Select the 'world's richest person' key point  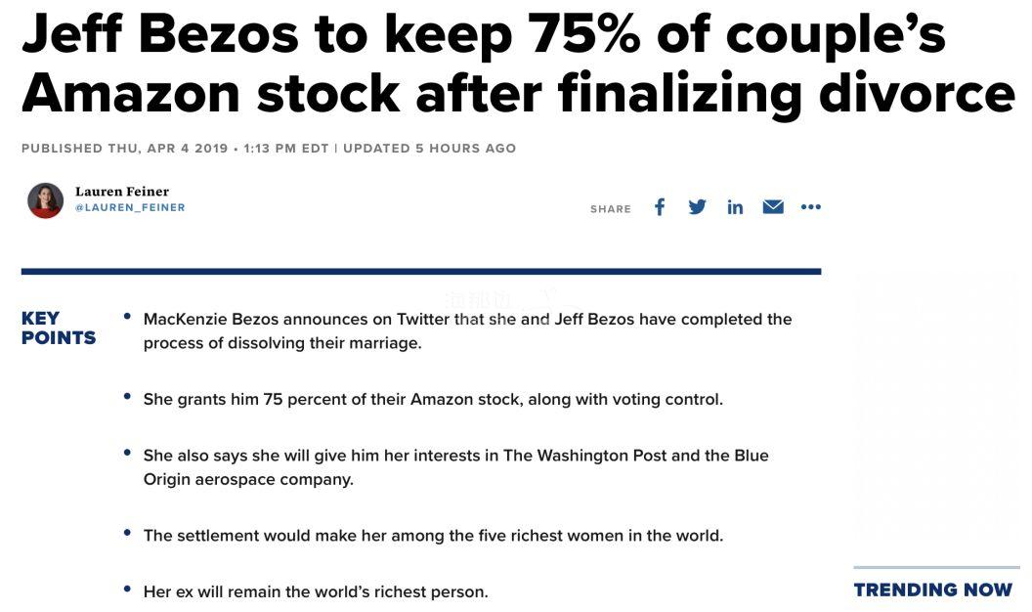point(316,591)
